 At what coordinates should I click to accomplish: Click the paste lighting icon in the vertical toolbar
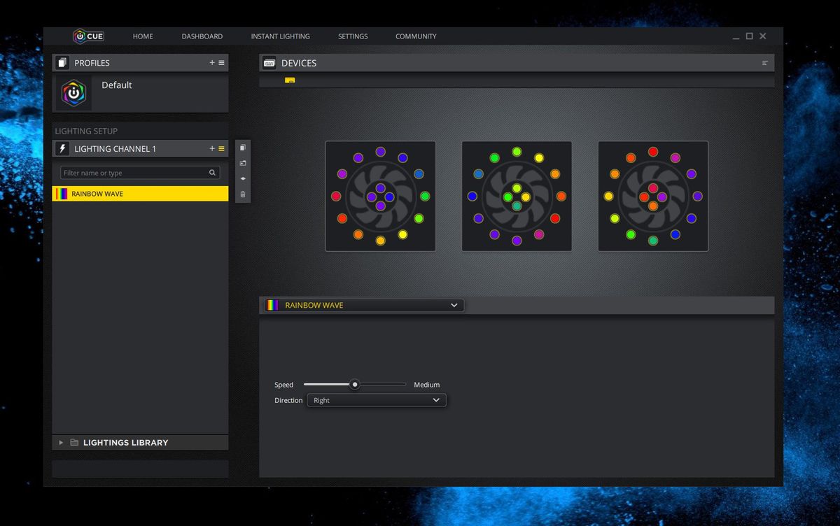(x=242, y=163)
